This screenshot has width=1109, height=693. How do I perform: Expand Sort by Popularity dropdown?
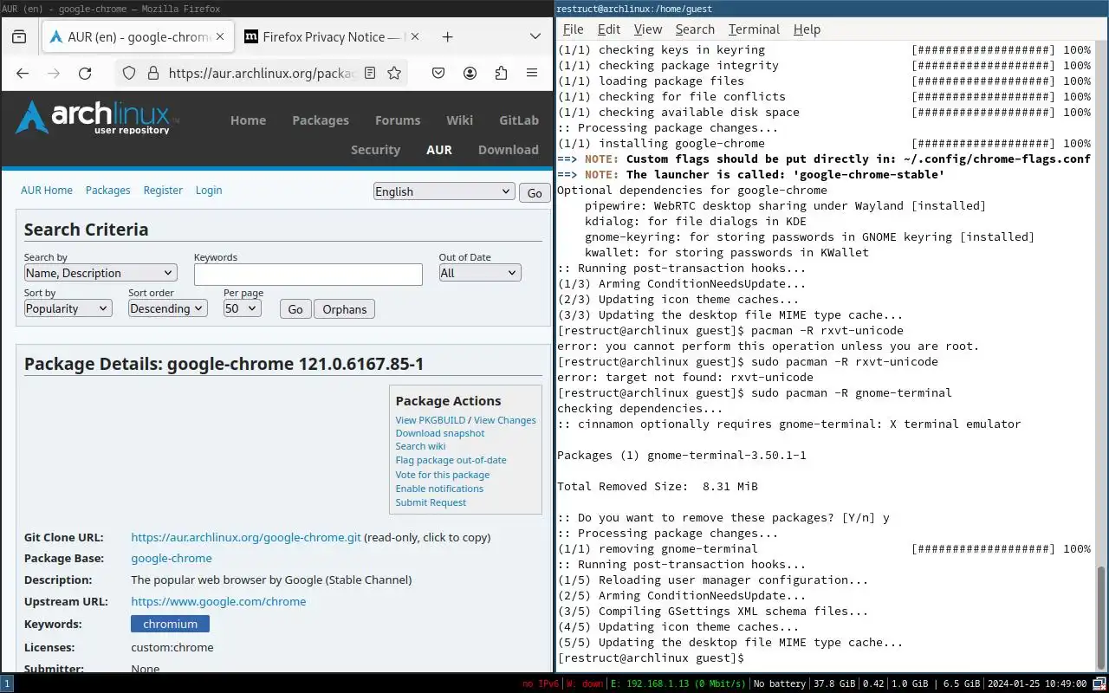click(x=68, y=308)
